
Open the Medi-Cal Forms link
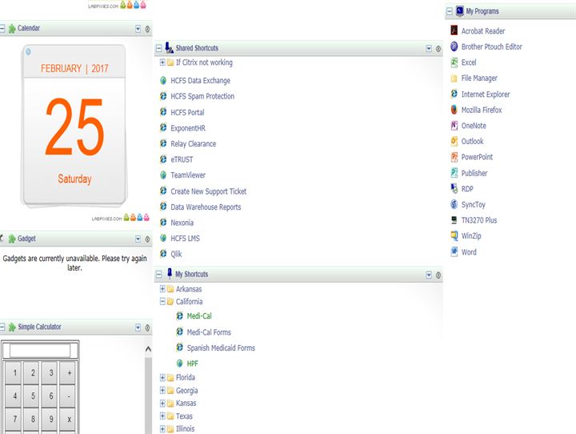tap(209, 332)
